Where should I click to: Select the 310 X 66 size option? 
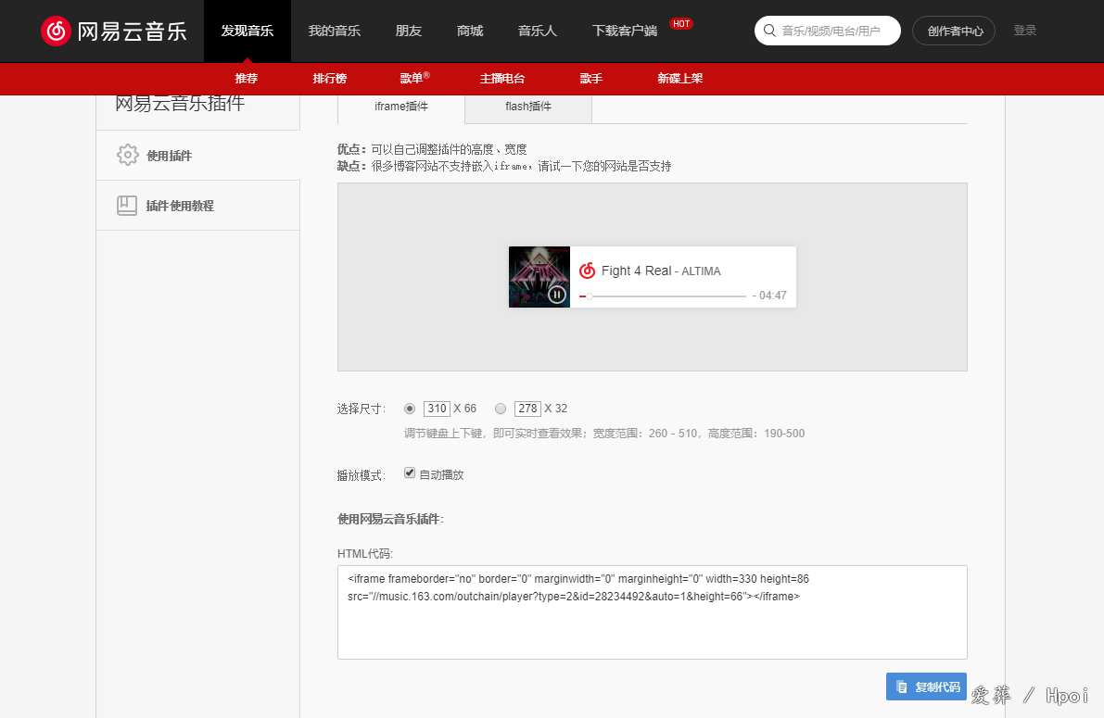409,408
